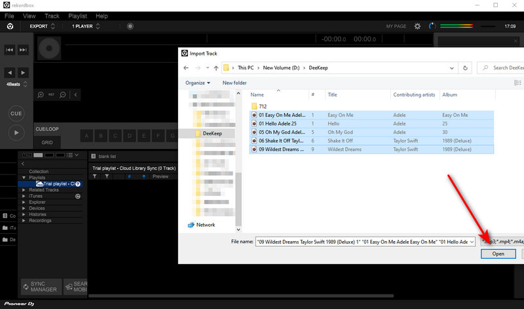
Task: Expand the Recordings node
Action: pyautogui.click(x=24, y=221)
